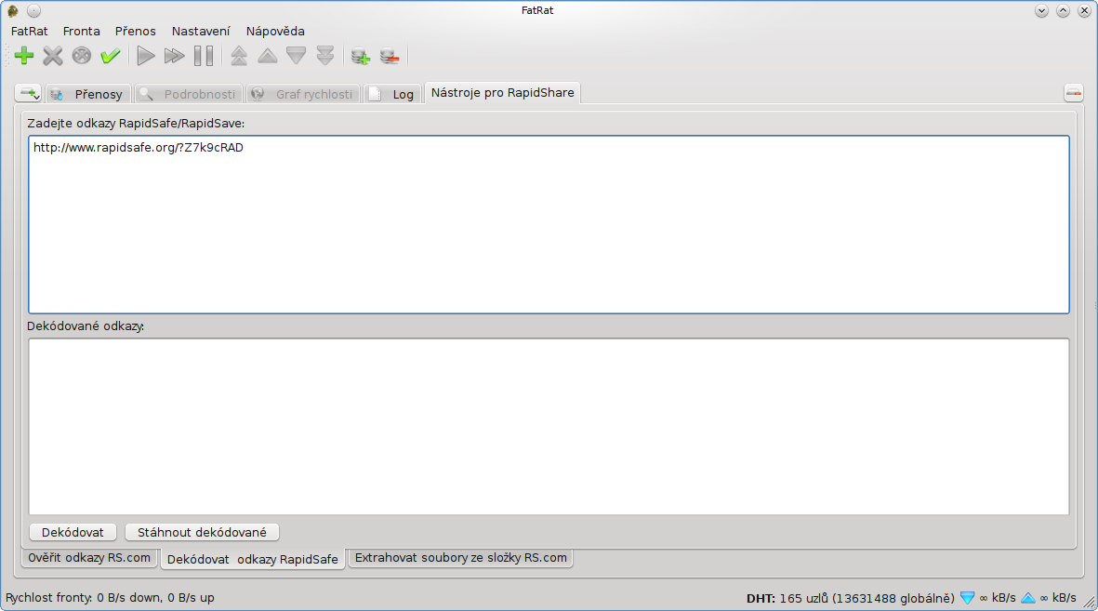The height and width of the screenshot is (611, 1098).
Task: Click the window resize grip corner
Action: [1090, 603]
